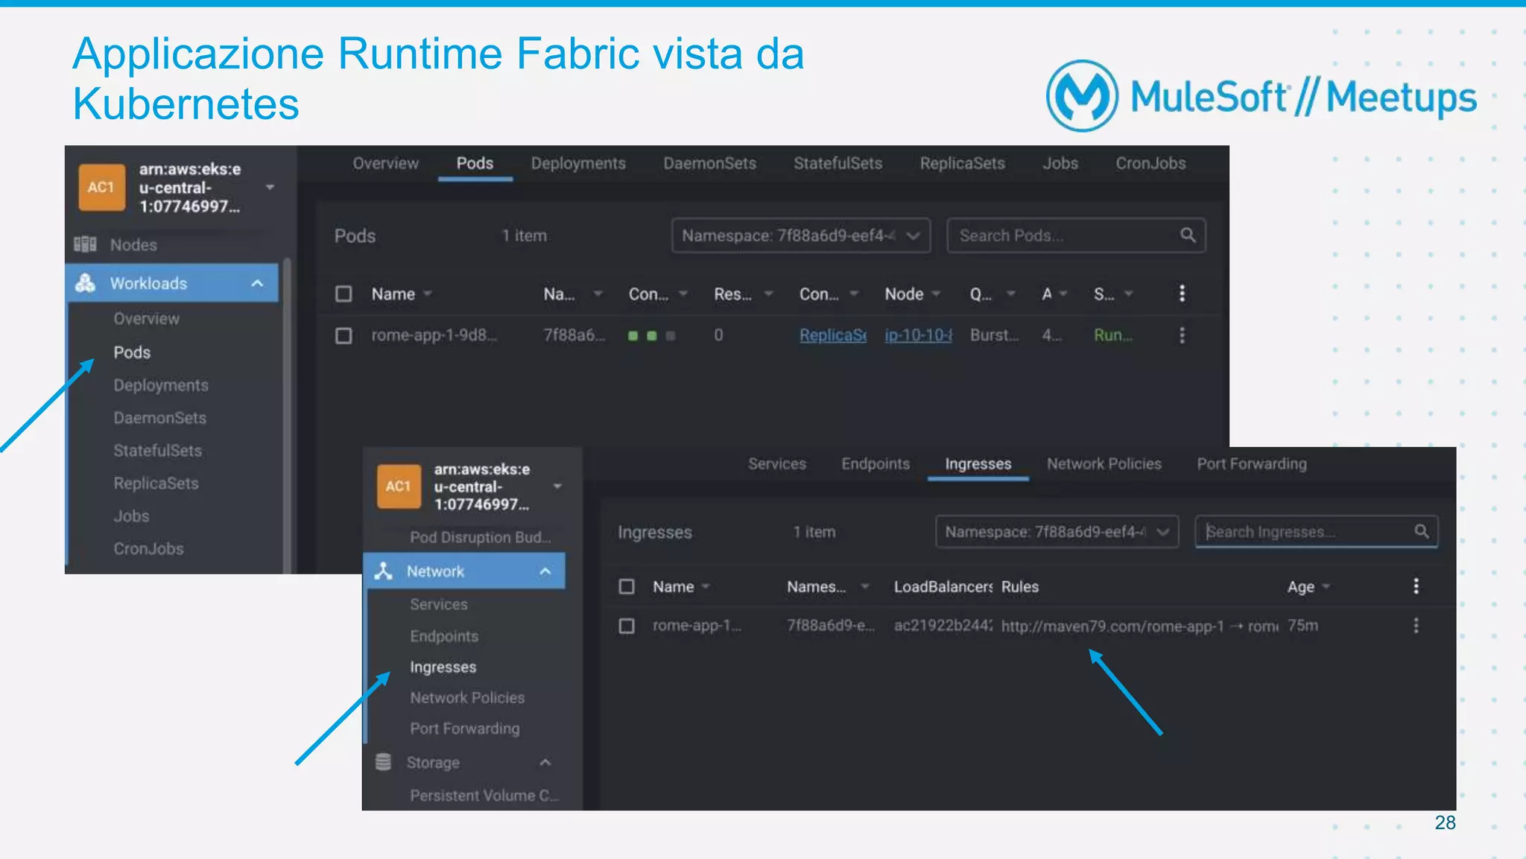Image resolution: width=1526 pixels, height=859 pixels.
Task: Select Deployments in the sidebar
Action: point(161,385)
